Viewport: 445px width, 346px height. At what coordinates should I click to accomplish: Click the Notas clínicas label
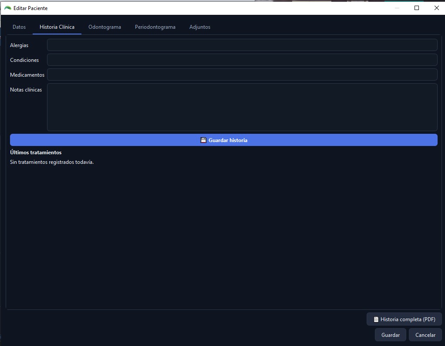tap(26, 89)
